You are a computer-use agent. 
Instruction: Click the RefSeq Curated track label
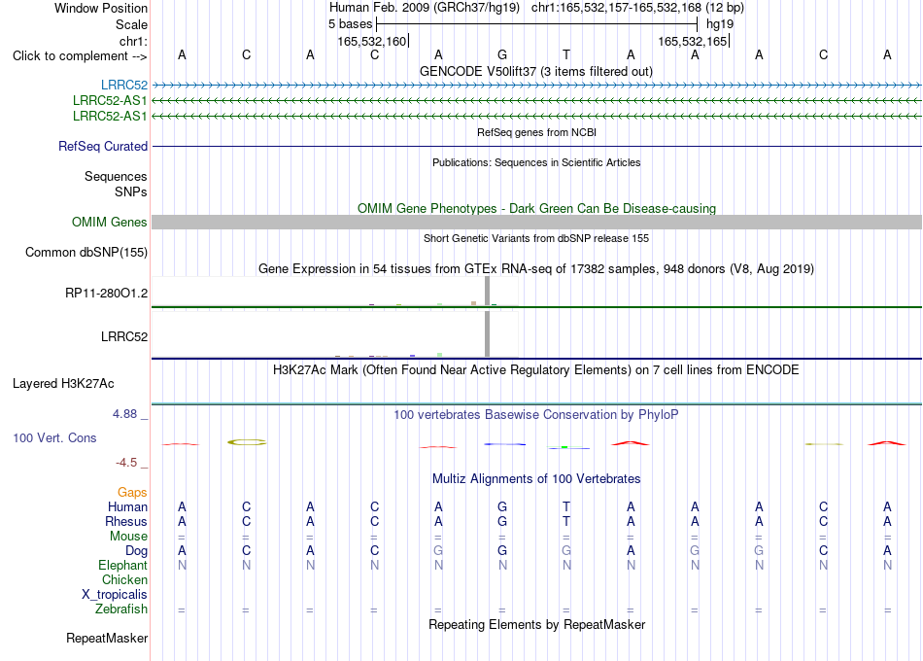click(x=103, y=146)
